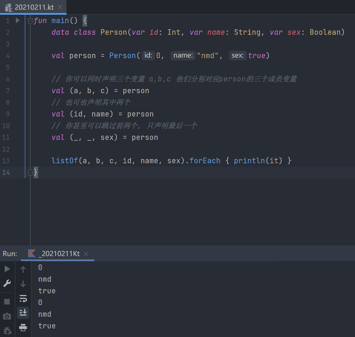Click first 'nmd' line in console output
Image resolution: width=355 pixels, height=337 pixels.
tap(45, 279)
